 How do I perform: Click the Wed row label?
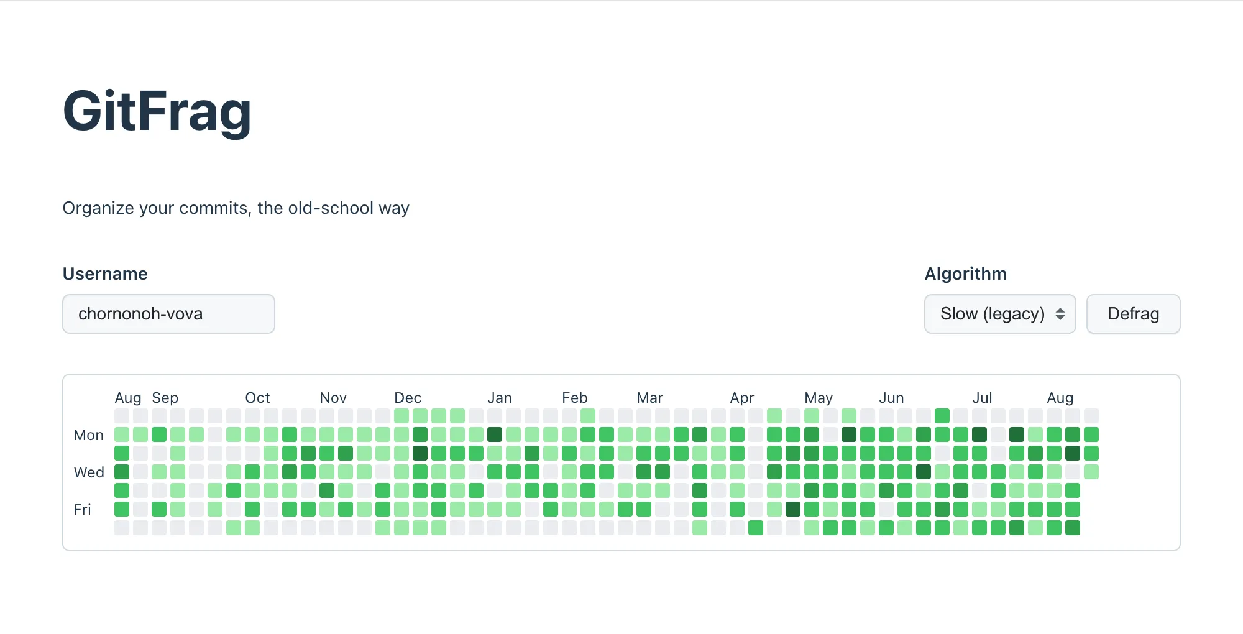click(89, 472)
